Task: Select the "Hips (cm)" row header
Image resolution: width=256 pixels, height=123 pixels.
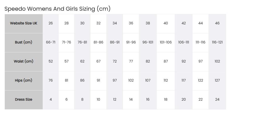Action: [x=24, y=80]
